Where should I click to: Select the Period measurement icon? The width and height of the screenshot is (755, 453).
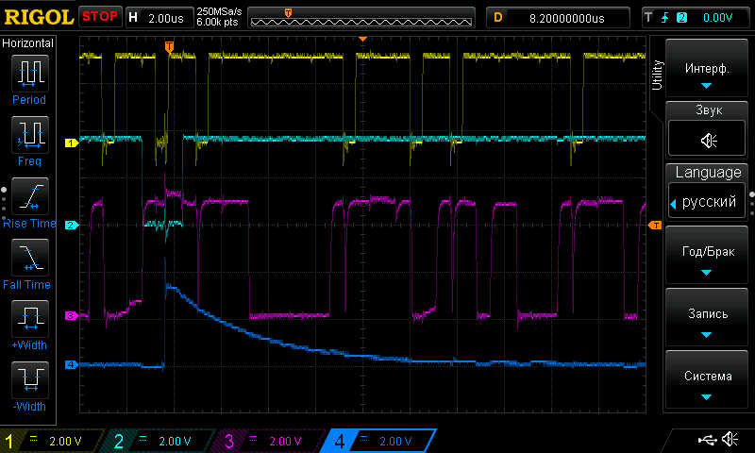28,72
